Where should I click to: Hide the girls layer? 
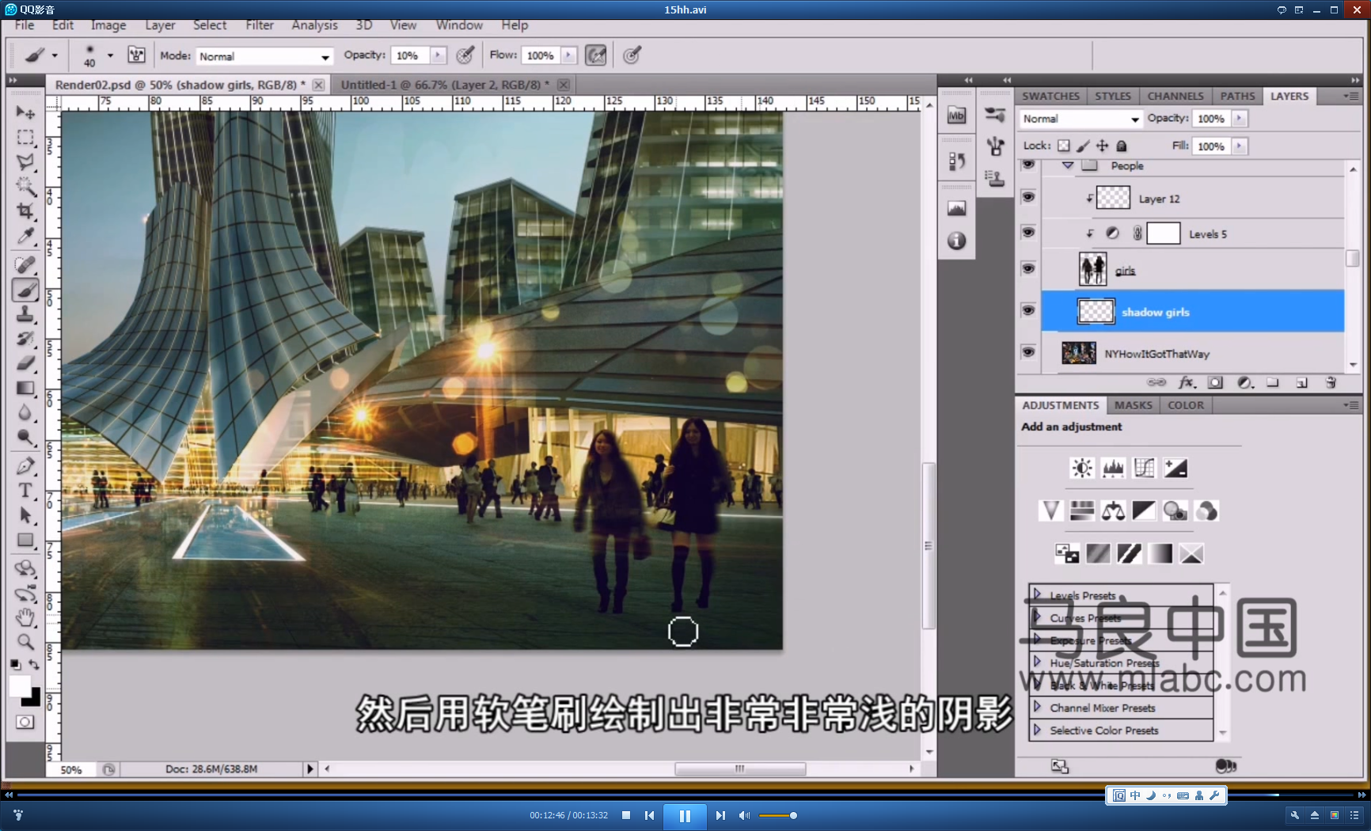coord(1027,268)
